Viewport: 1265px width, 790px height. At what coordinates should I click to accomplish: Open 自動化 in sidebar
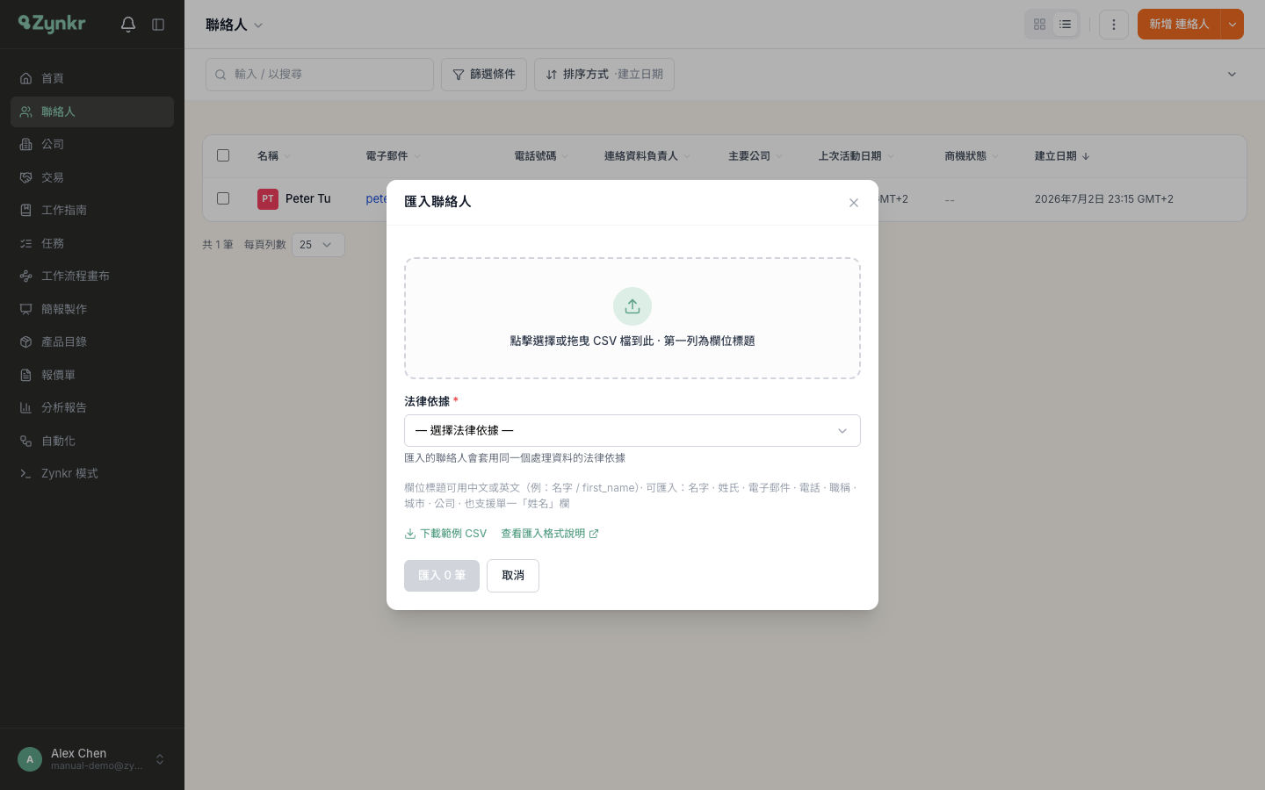pyautogui.click(x=92, y=441)
